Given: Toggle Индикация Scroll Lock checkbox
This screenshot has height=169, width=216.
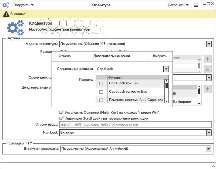Looking at the screenshot, I should [x=61, y=118].
